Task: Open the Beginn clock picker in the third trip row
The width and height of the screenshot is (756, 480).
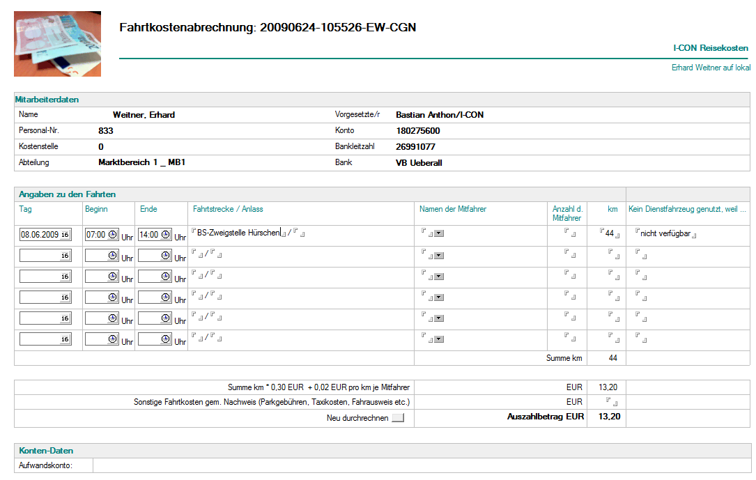Action: [112, 276]
